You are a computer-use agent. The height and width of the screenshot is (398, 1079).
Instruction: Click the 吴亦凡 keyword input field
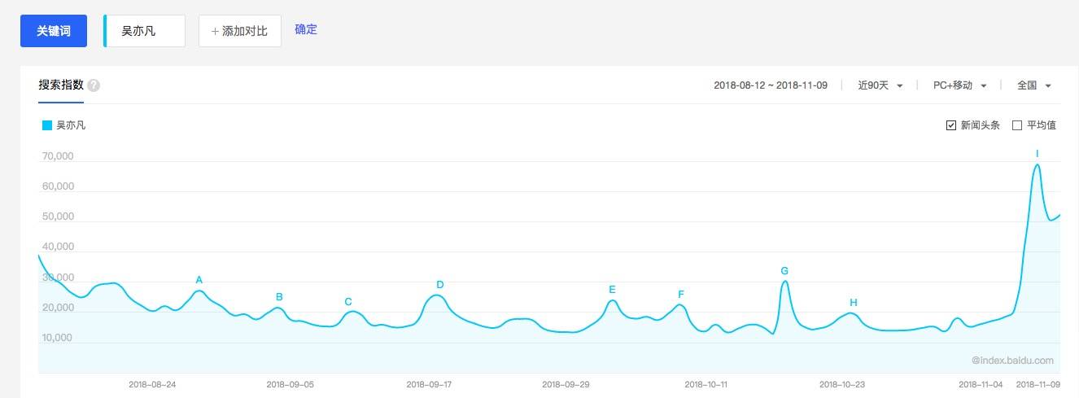click(x=146, y=31)
